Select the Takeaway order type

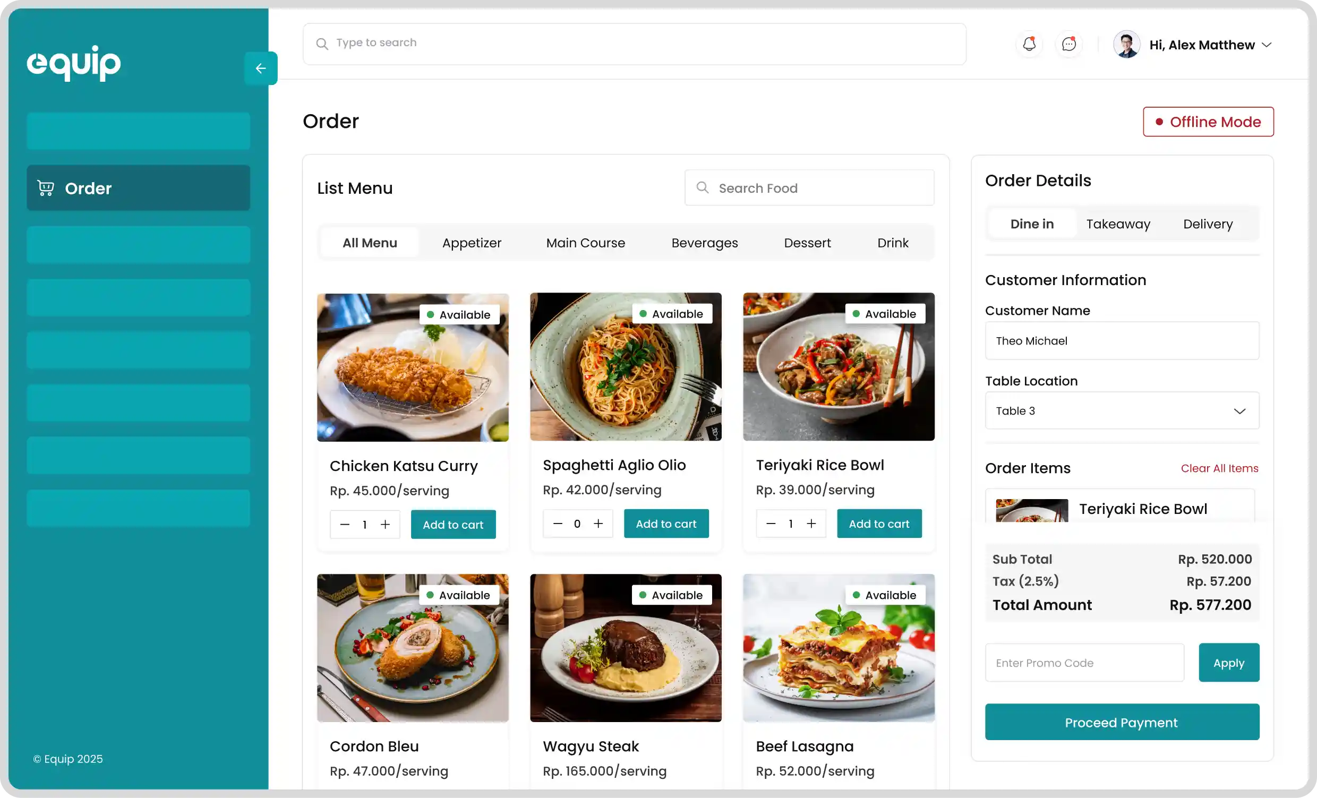coord(1118,224)
